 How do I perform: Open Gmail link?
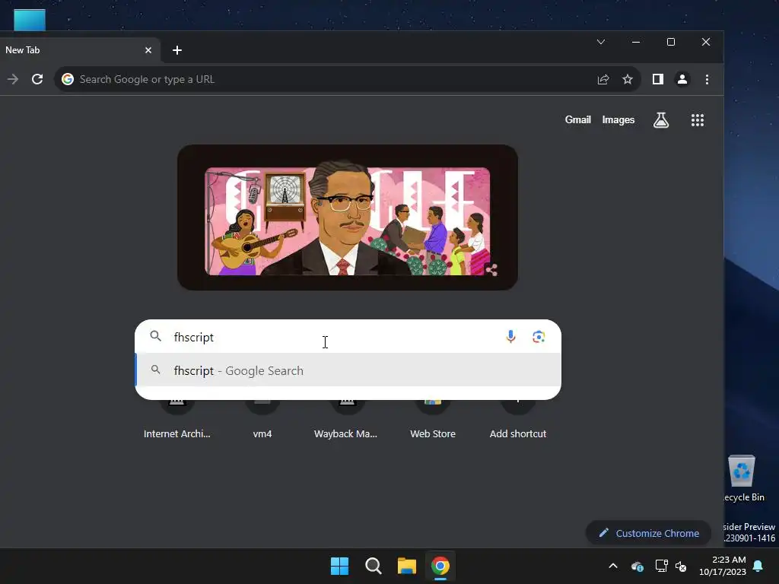[x=578, y=119]
